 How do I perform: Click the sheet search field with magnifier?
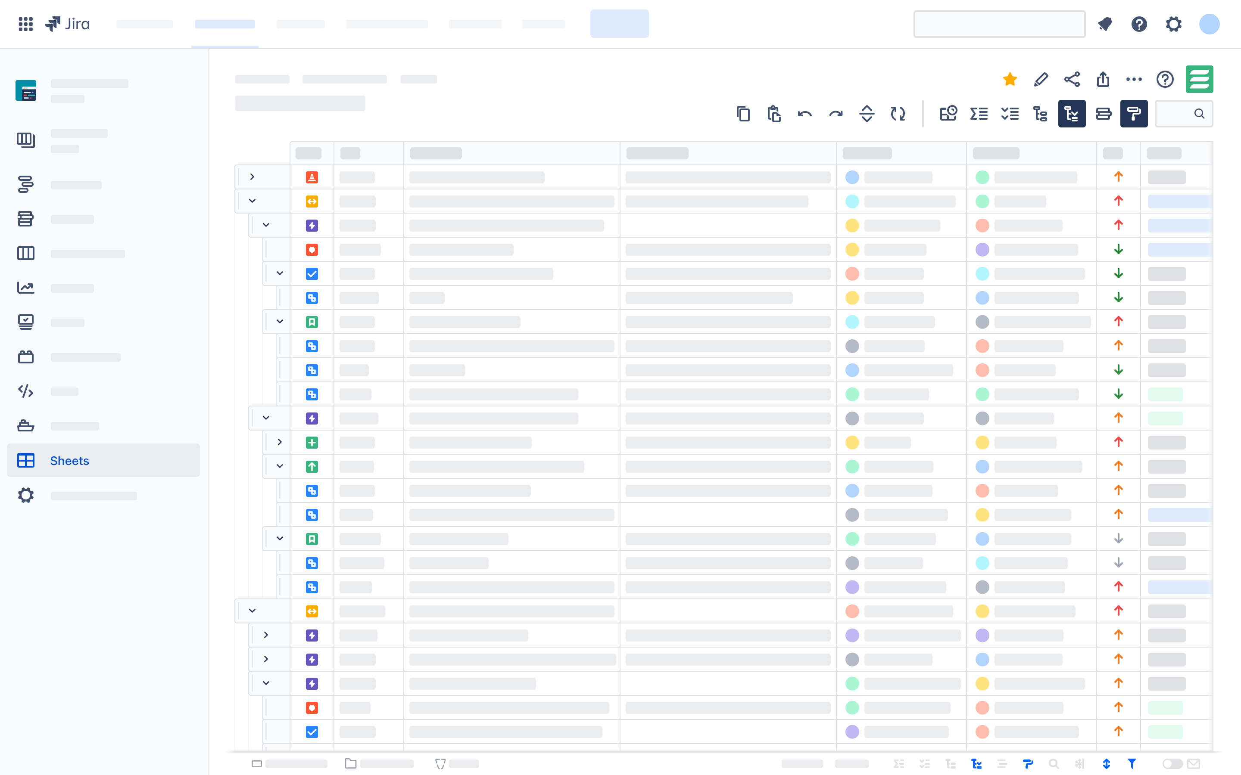pos(1183,114)
